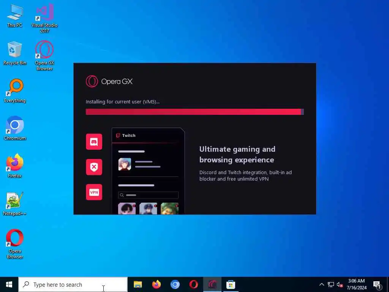The width and height of the screenshot is (389, 292).
Task: Click the search box in Twitch preview
Action: 149,195
